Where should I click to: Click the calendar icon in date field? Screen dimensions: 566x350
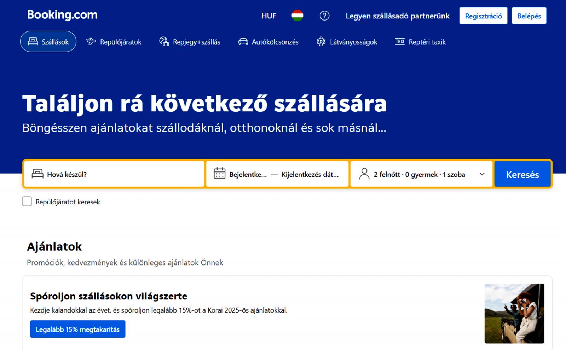(x=219, y=174)
